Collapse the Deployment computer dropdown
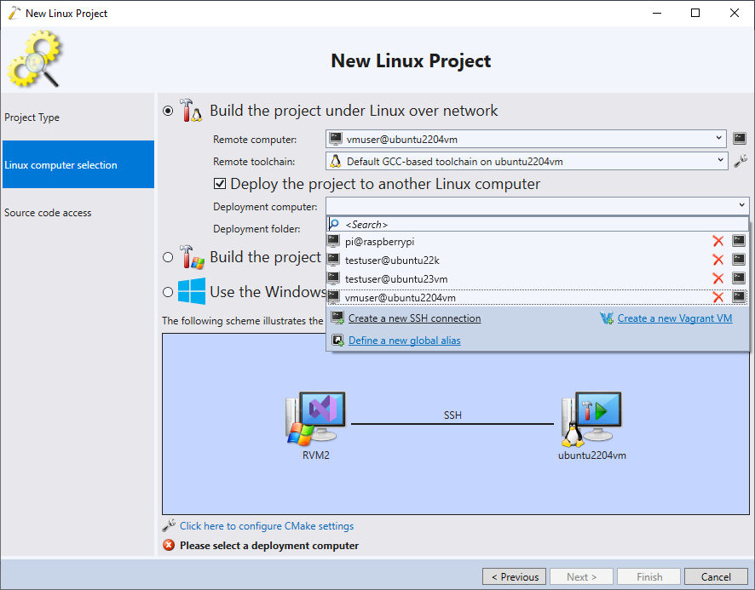The width and height of the screenshot is (755, 590). tap(741, 205)
